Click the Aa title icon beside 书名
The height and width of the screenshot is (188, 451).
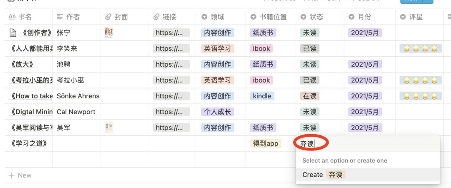12,17
